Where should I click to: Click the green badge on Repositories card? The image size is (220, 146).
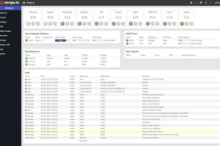pos(62,24)
